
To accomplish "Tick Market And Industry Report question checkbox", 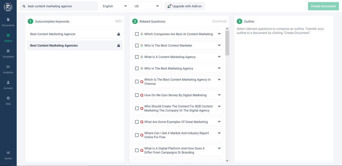I will [x=137, y=135].
